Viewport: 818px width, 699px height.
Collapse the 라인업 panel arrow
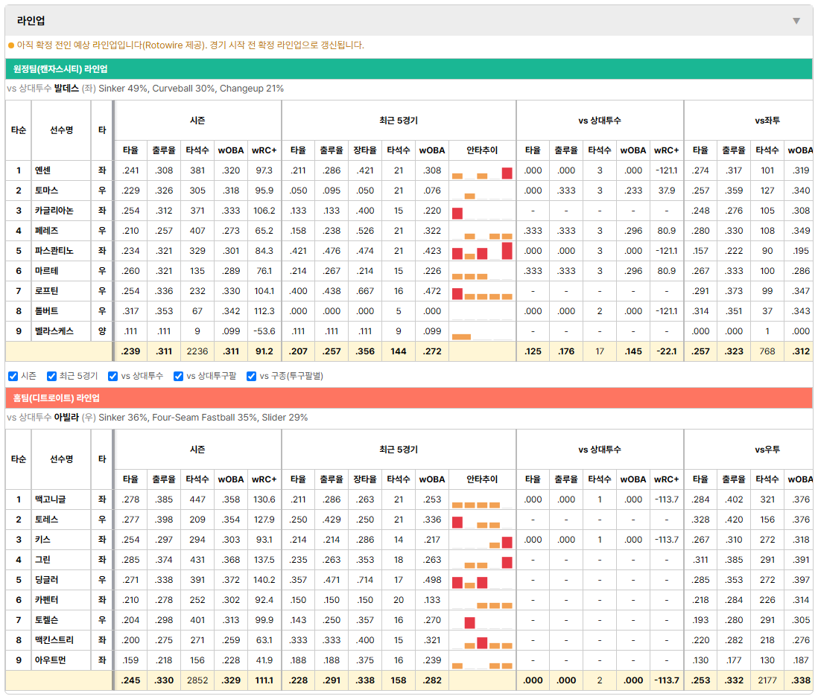pyautogui.click(x=796, y=21)
